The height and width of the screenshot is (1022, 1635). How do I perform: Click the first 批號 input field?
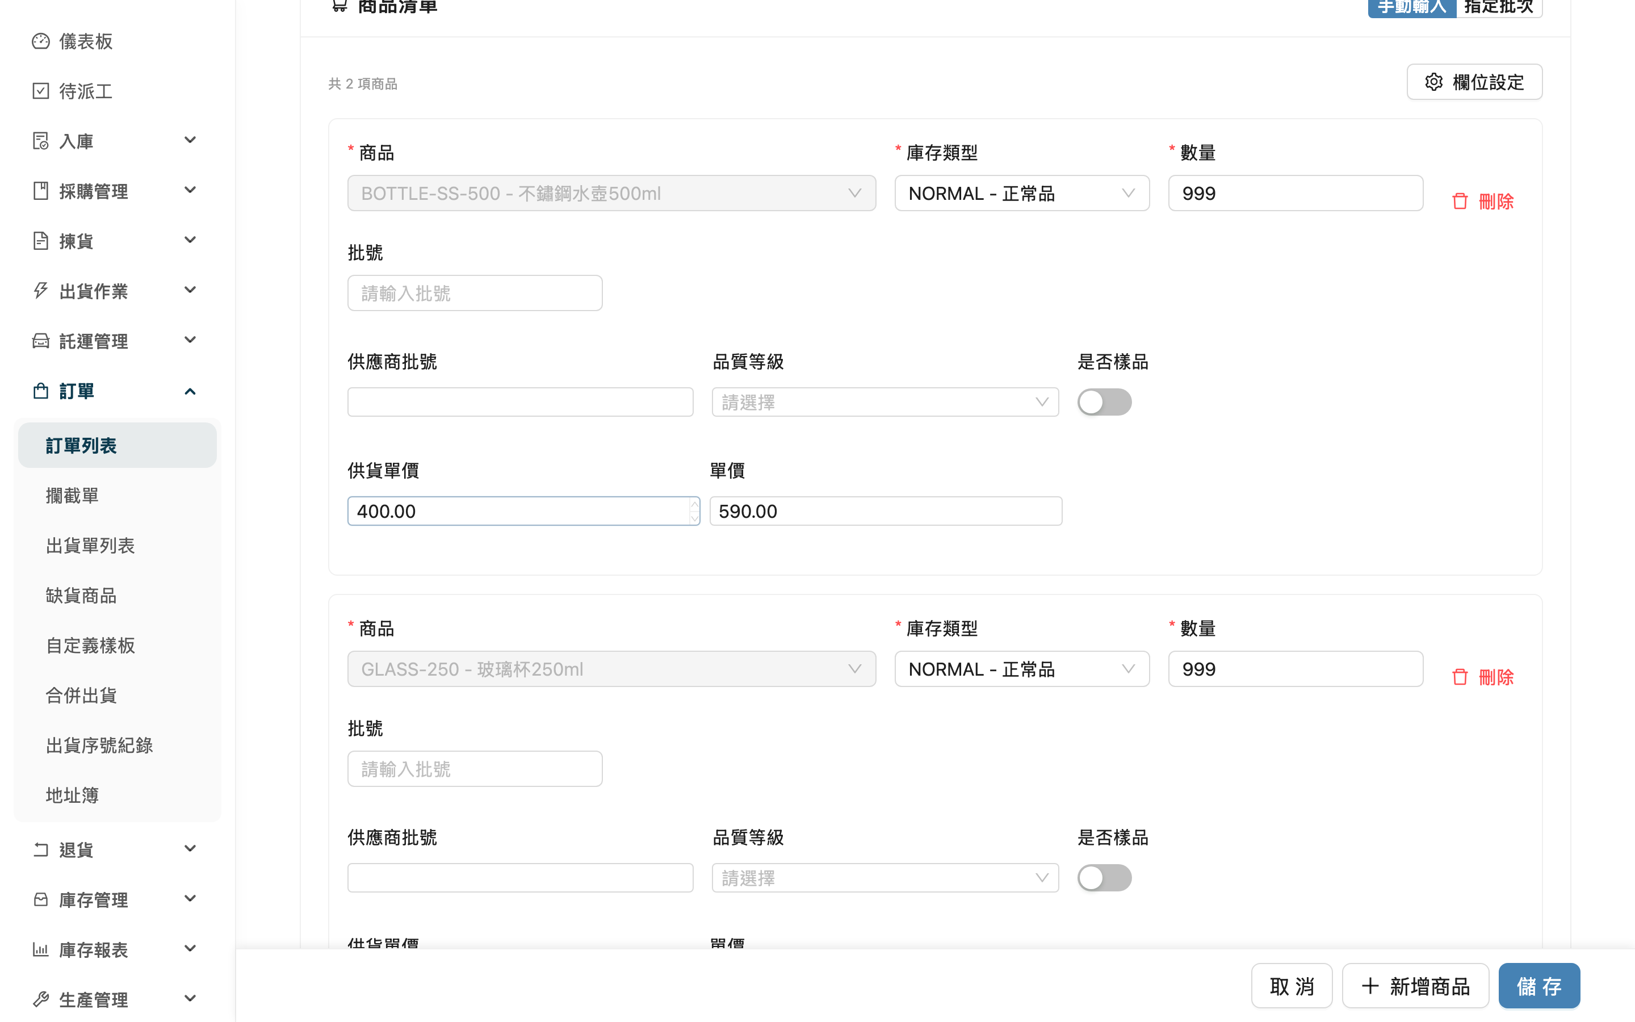pos(475,292)
